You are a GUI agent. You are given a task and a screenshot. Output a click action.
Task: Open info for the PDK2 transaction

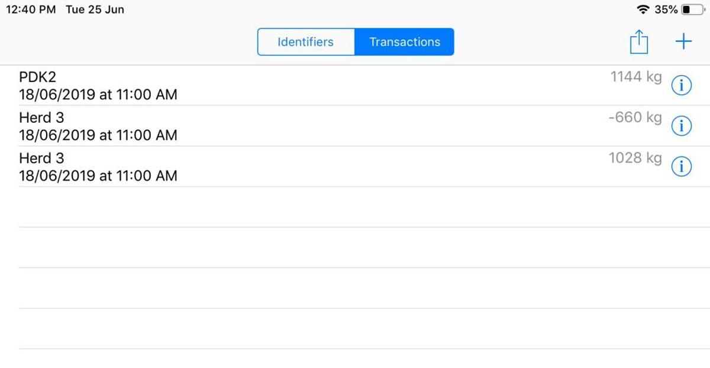click(682, 86)
